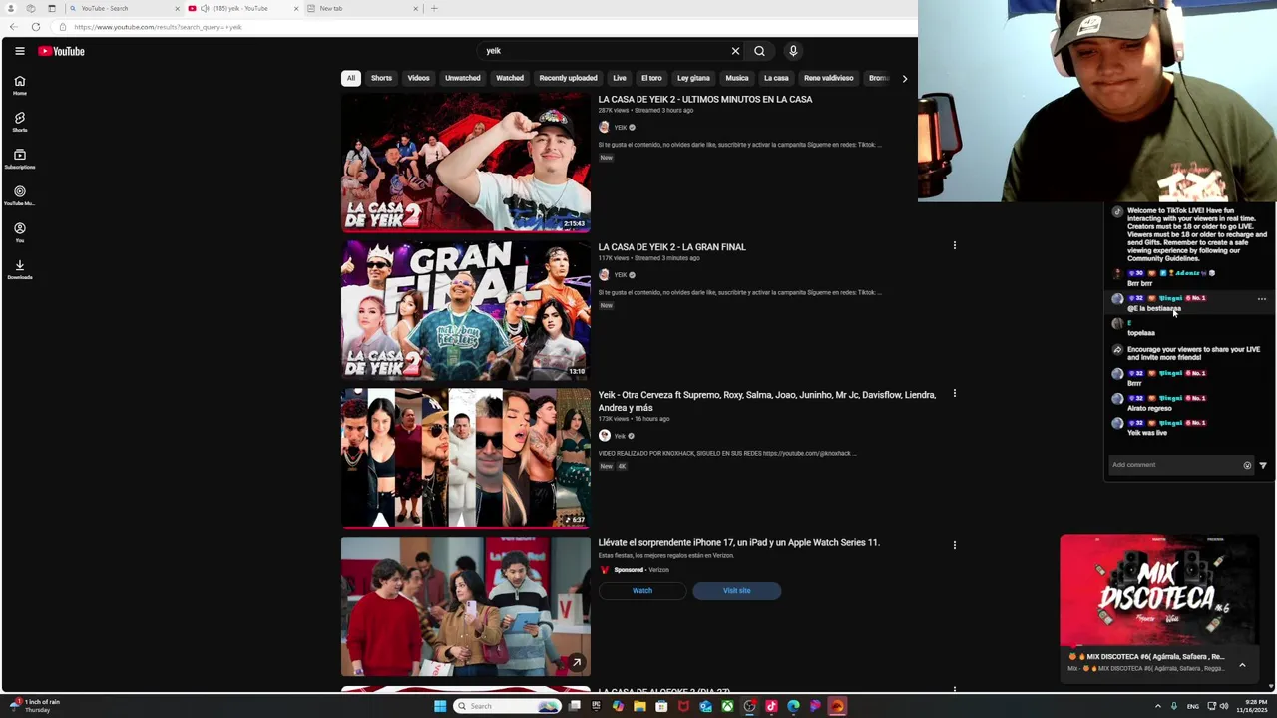This screenshot has height=718, width=1277.
Task: Click Visit site on Verizon ad
Action: pyautogui.click(x=737, y=591)
